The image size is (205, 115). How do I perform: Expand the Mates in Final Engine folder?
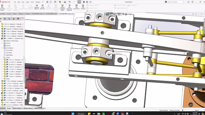[2, 41]
